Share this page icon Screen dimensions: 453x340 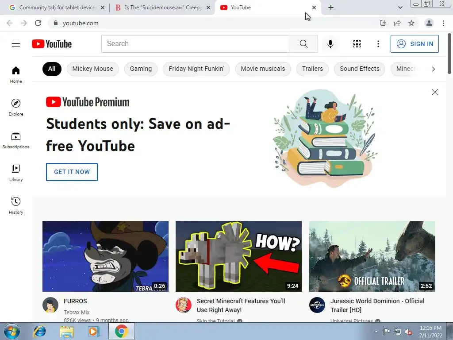point(397,23)
